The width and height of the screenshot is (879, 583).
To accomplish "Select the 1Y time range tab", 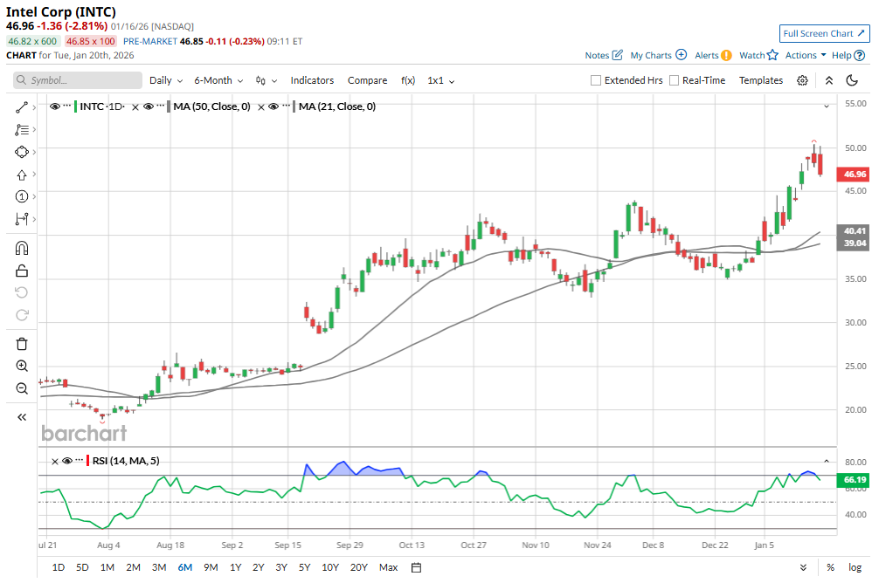I will tap(236, 567).
